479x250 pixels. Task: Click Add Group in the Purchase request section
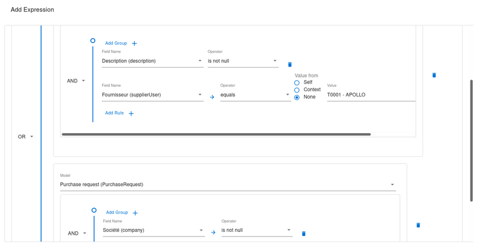coord(117,212)
